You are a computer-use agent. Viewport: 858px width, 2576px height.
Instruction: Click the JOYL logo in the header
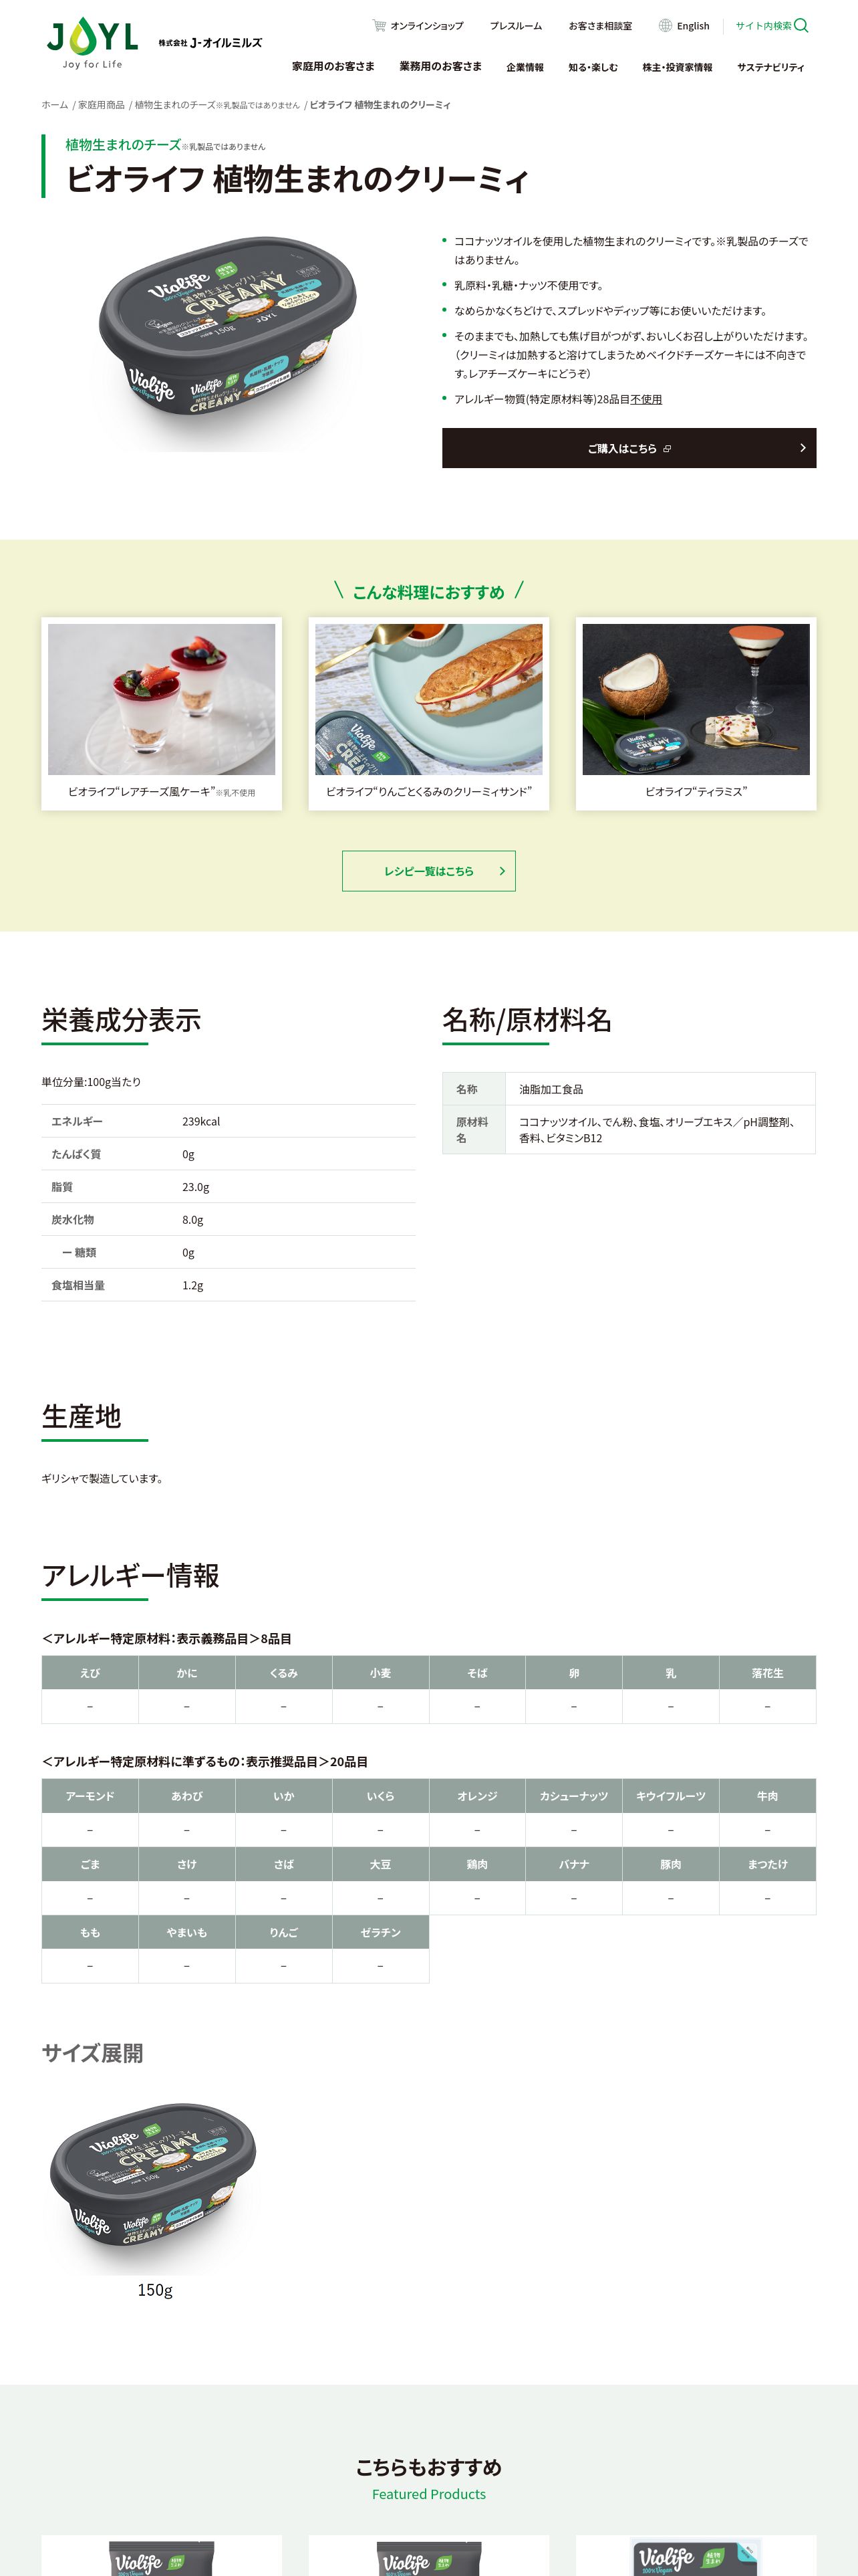pos(93,42)
